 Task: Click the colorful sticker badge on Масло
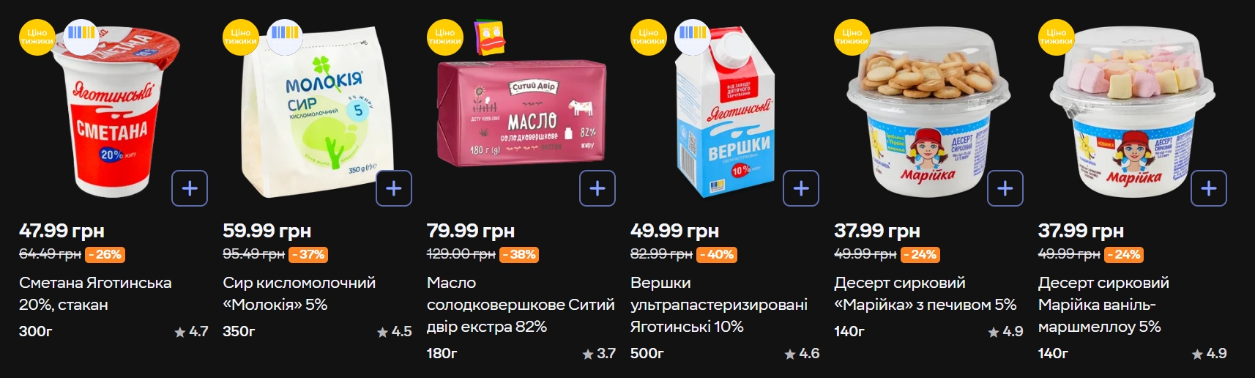click(490, 37)
